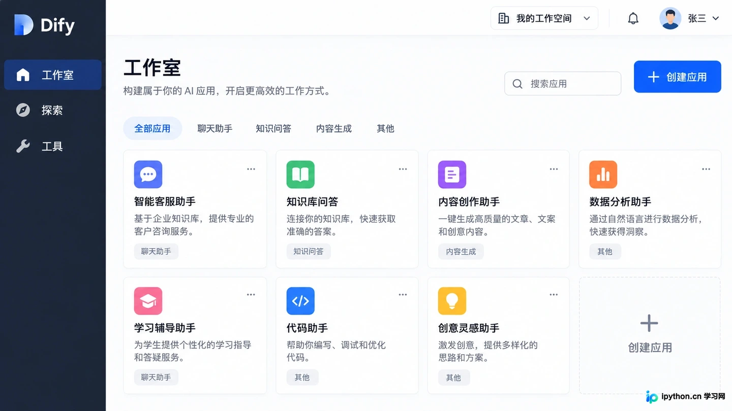Expand the 我的工作空间 workspace dropdown
Viewport: 732px width, 411px height.
click(544, 19)
